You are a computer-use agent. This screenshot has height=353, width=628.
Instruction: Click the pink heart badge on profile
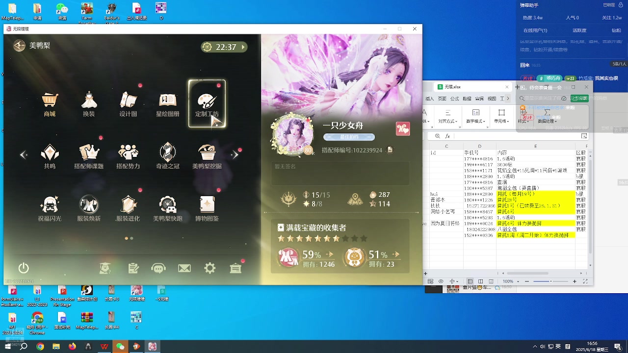[403, 128]
